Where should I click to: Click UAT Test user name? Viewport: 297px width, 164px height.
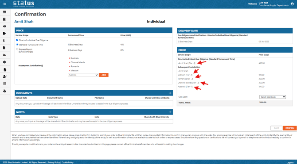click(x=263, y=3)
